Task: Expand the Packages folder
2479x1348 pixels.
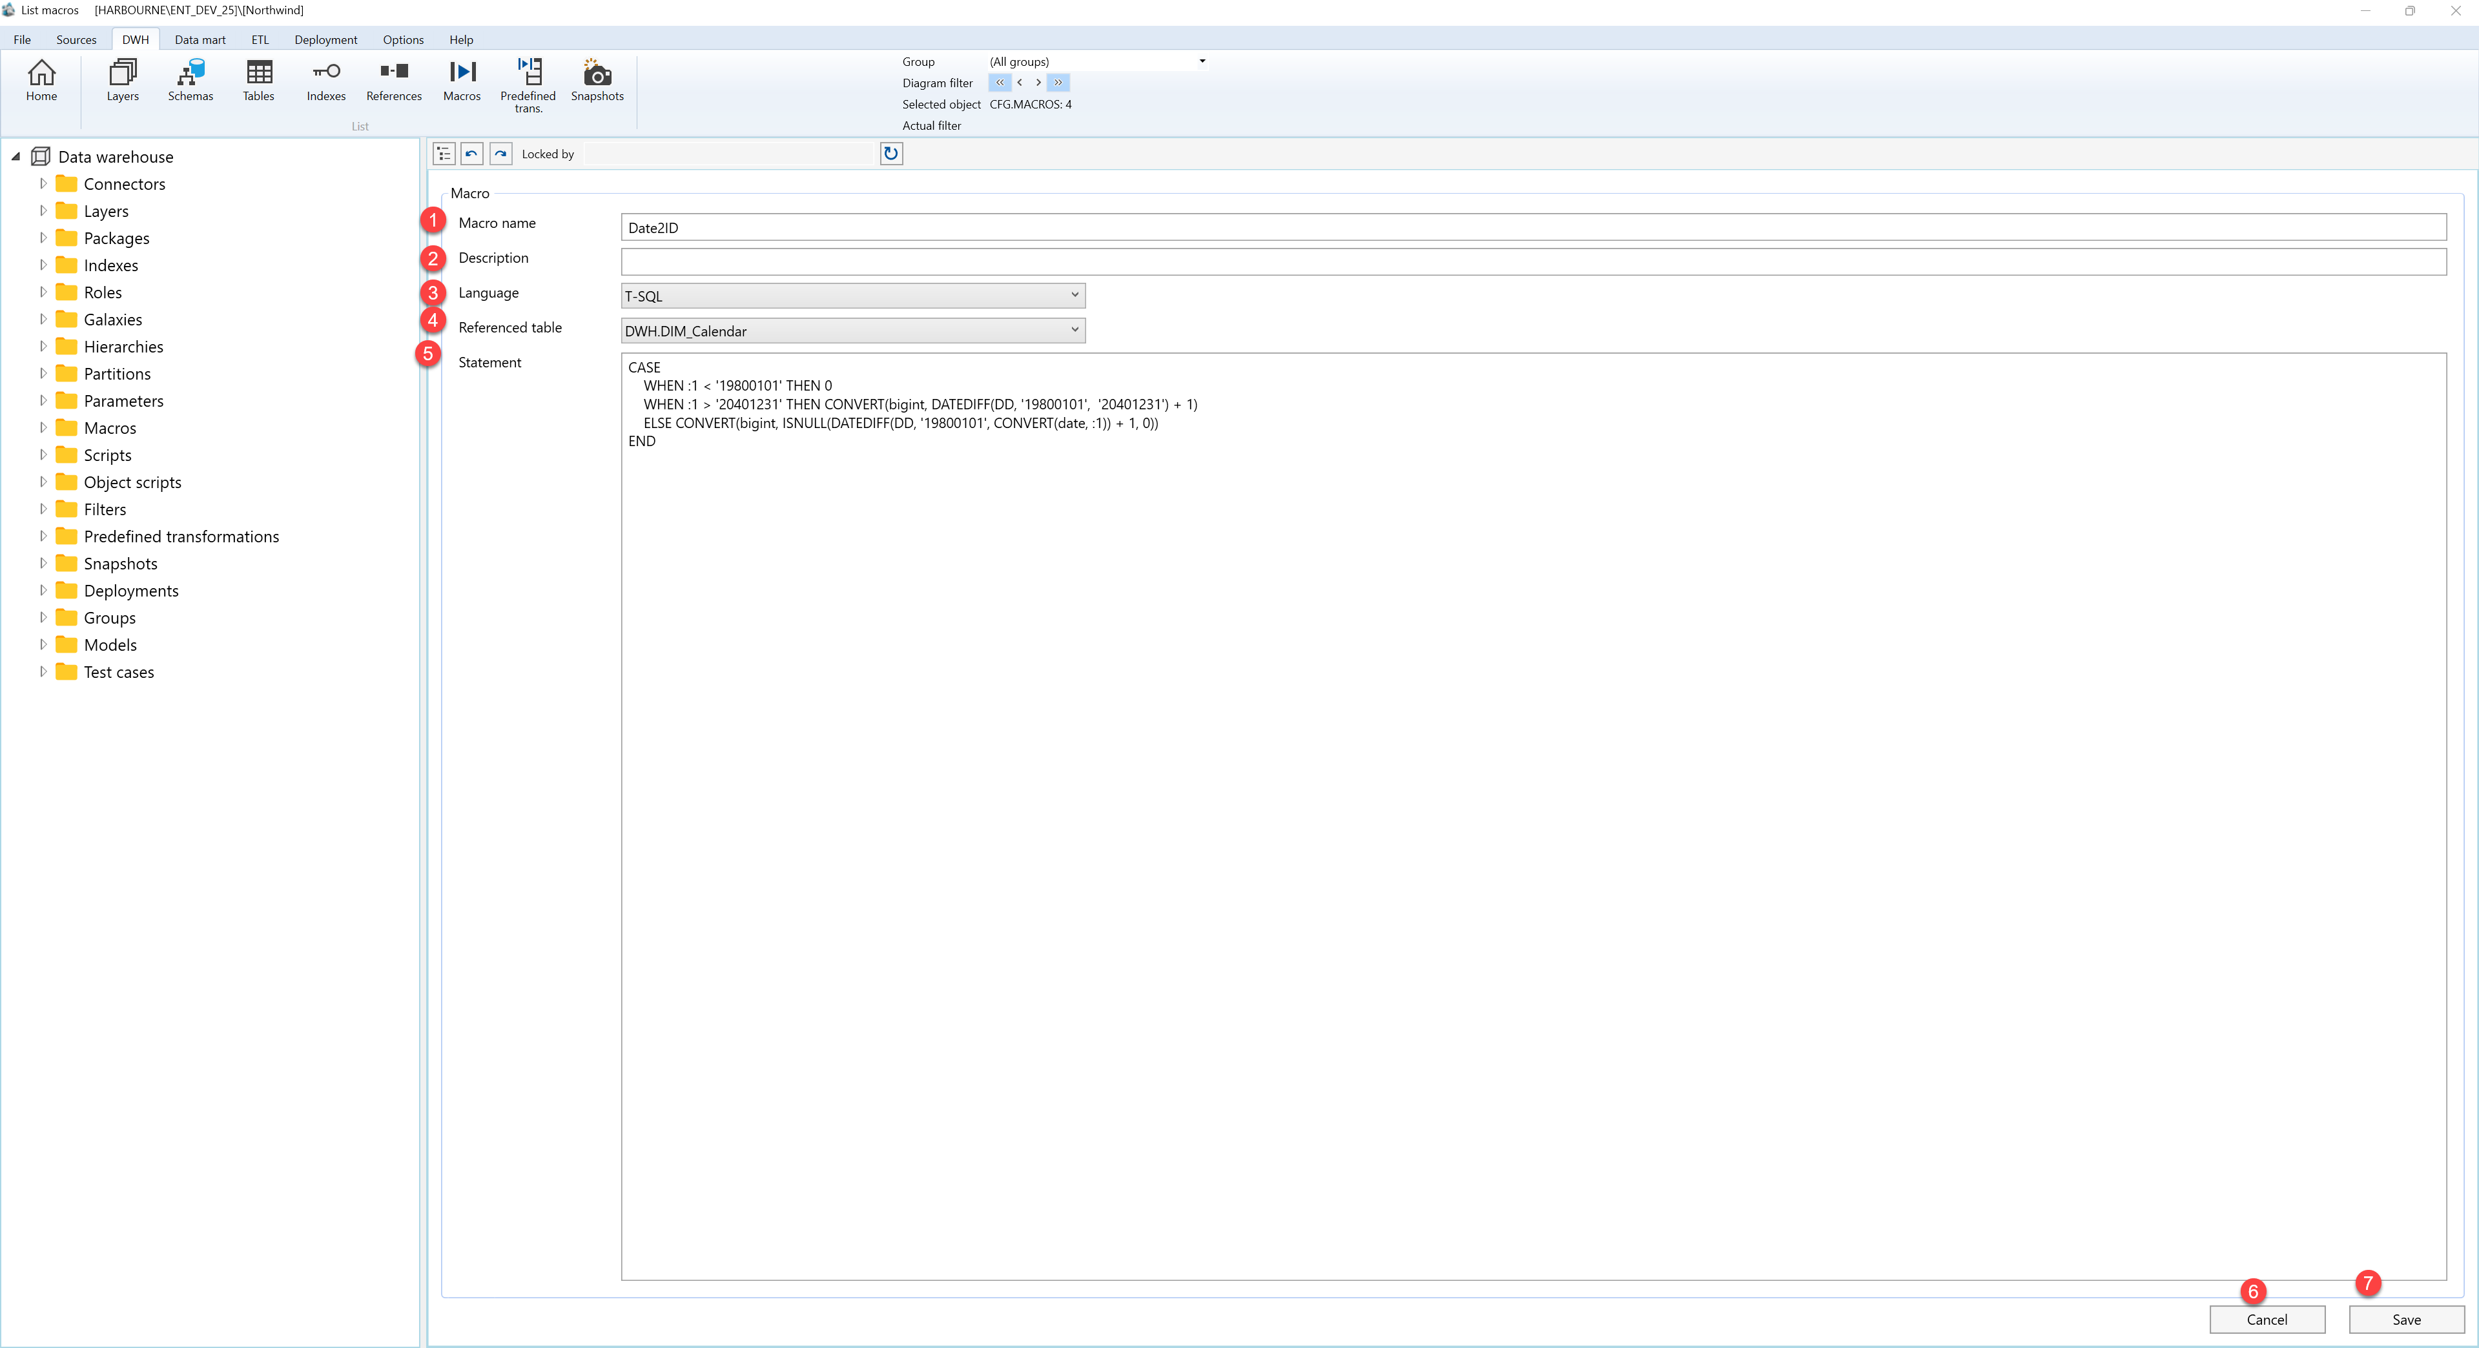Action: click(43, 238)
